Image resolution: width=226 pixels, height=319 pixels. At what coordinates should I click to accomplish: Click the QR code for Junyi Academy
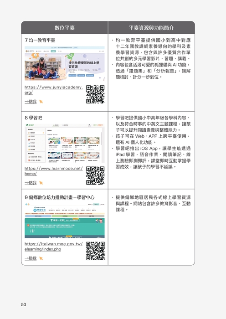coord(95,94)
